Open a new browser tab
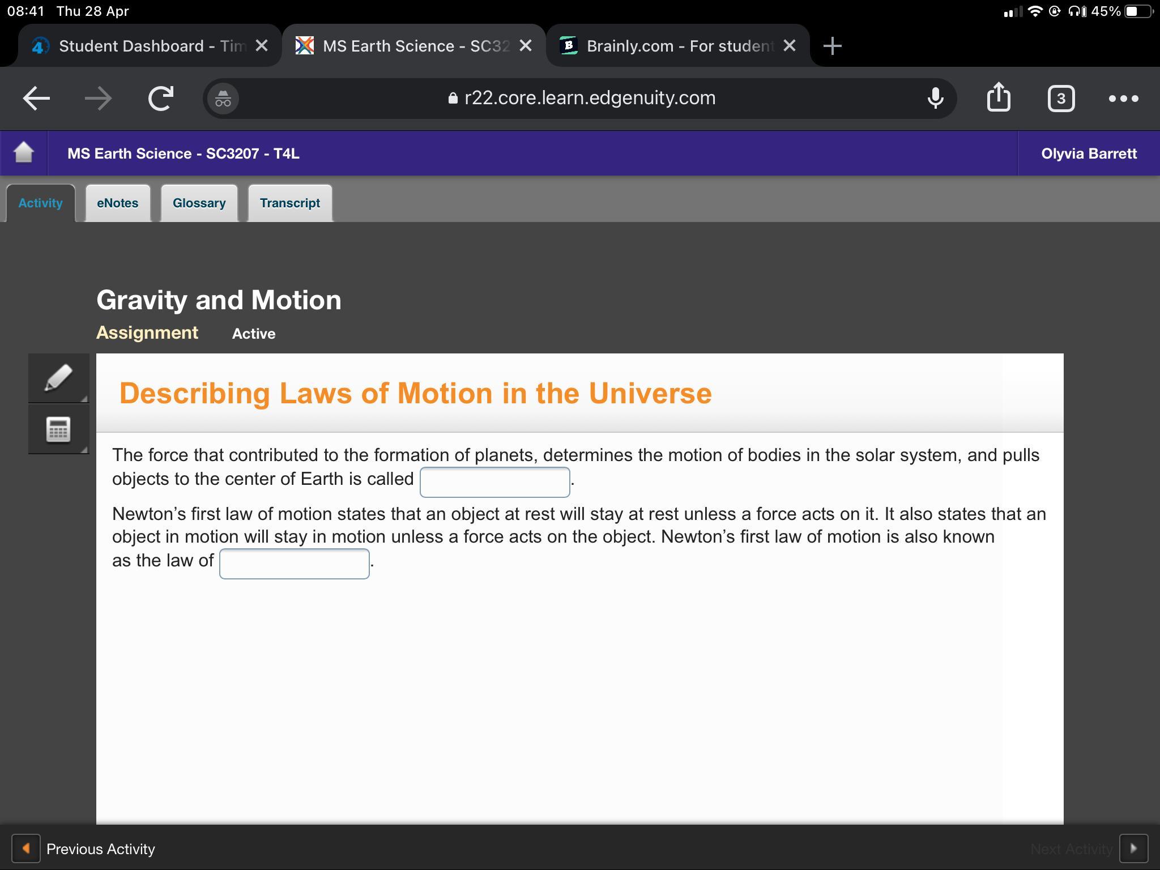Image resolution: width=1160 pixels, height=870 pixels. (832, 46)
